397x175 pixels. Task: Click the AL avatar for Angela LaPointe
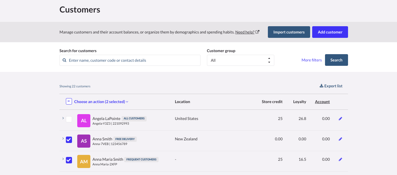tap(84, 121)
